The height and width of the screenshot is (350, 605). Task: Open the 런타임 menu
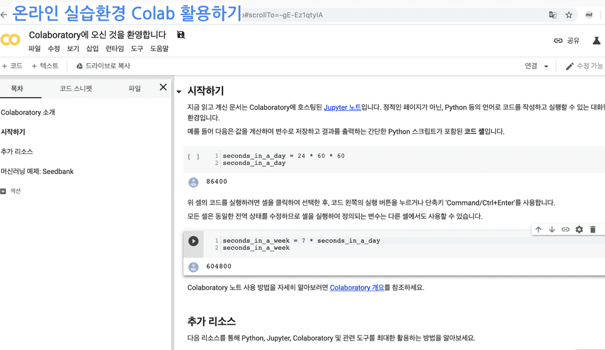(x=115, y=49)
